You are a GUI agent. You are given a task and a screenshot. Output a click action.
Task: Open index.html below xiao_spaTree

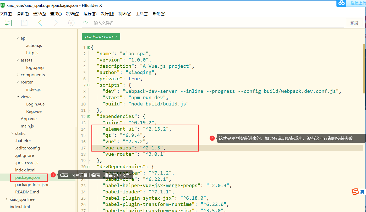click(x=20, y=207)
